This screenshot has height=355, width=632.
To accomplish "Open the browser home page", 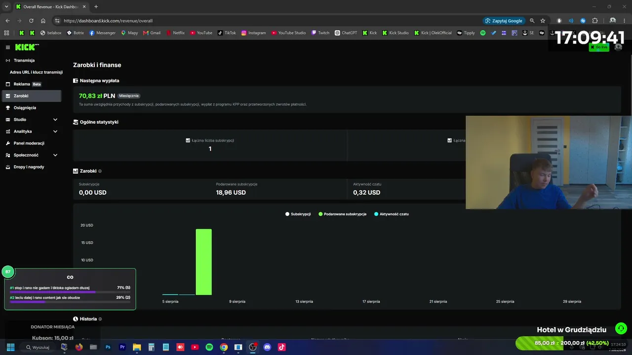I will tap(43, 21).
